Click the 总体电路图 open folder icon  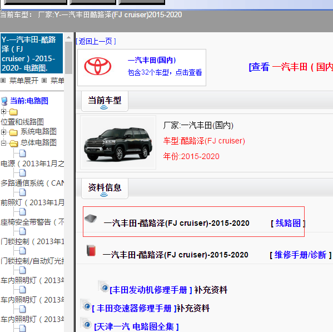13,143
